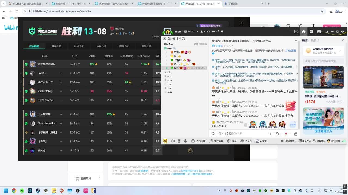Click the product search input in 商城
The image size is (348, 195).
(x=324, y=61)
